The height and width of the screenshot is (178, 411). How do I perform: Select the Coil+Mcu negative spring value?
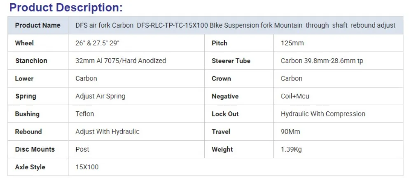click(x=295, y=96)
